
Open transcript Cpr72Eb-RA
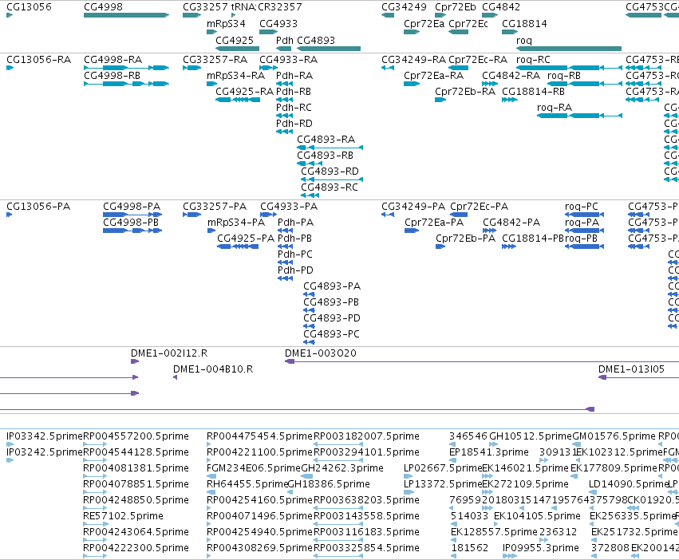click(x=465, y=92)
